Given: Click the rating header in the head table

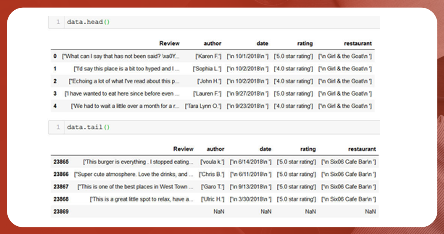Looking at the screenshot, I should pyautogui.click(x=305, y=44).
